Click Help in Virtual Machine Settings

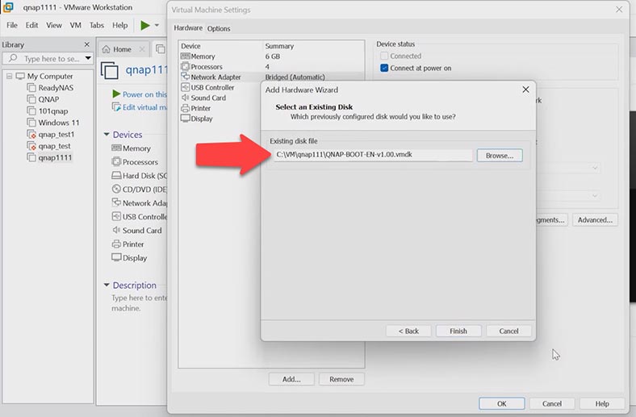(x=602, y=403)
